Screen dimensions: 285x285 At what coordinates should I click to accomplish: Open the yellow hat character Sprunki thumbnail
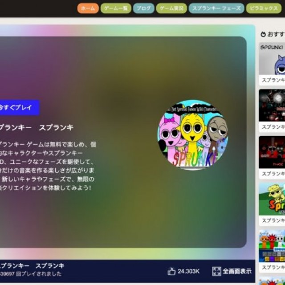[x=272, y=199]
